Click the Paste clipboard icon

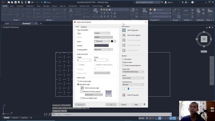198,11
